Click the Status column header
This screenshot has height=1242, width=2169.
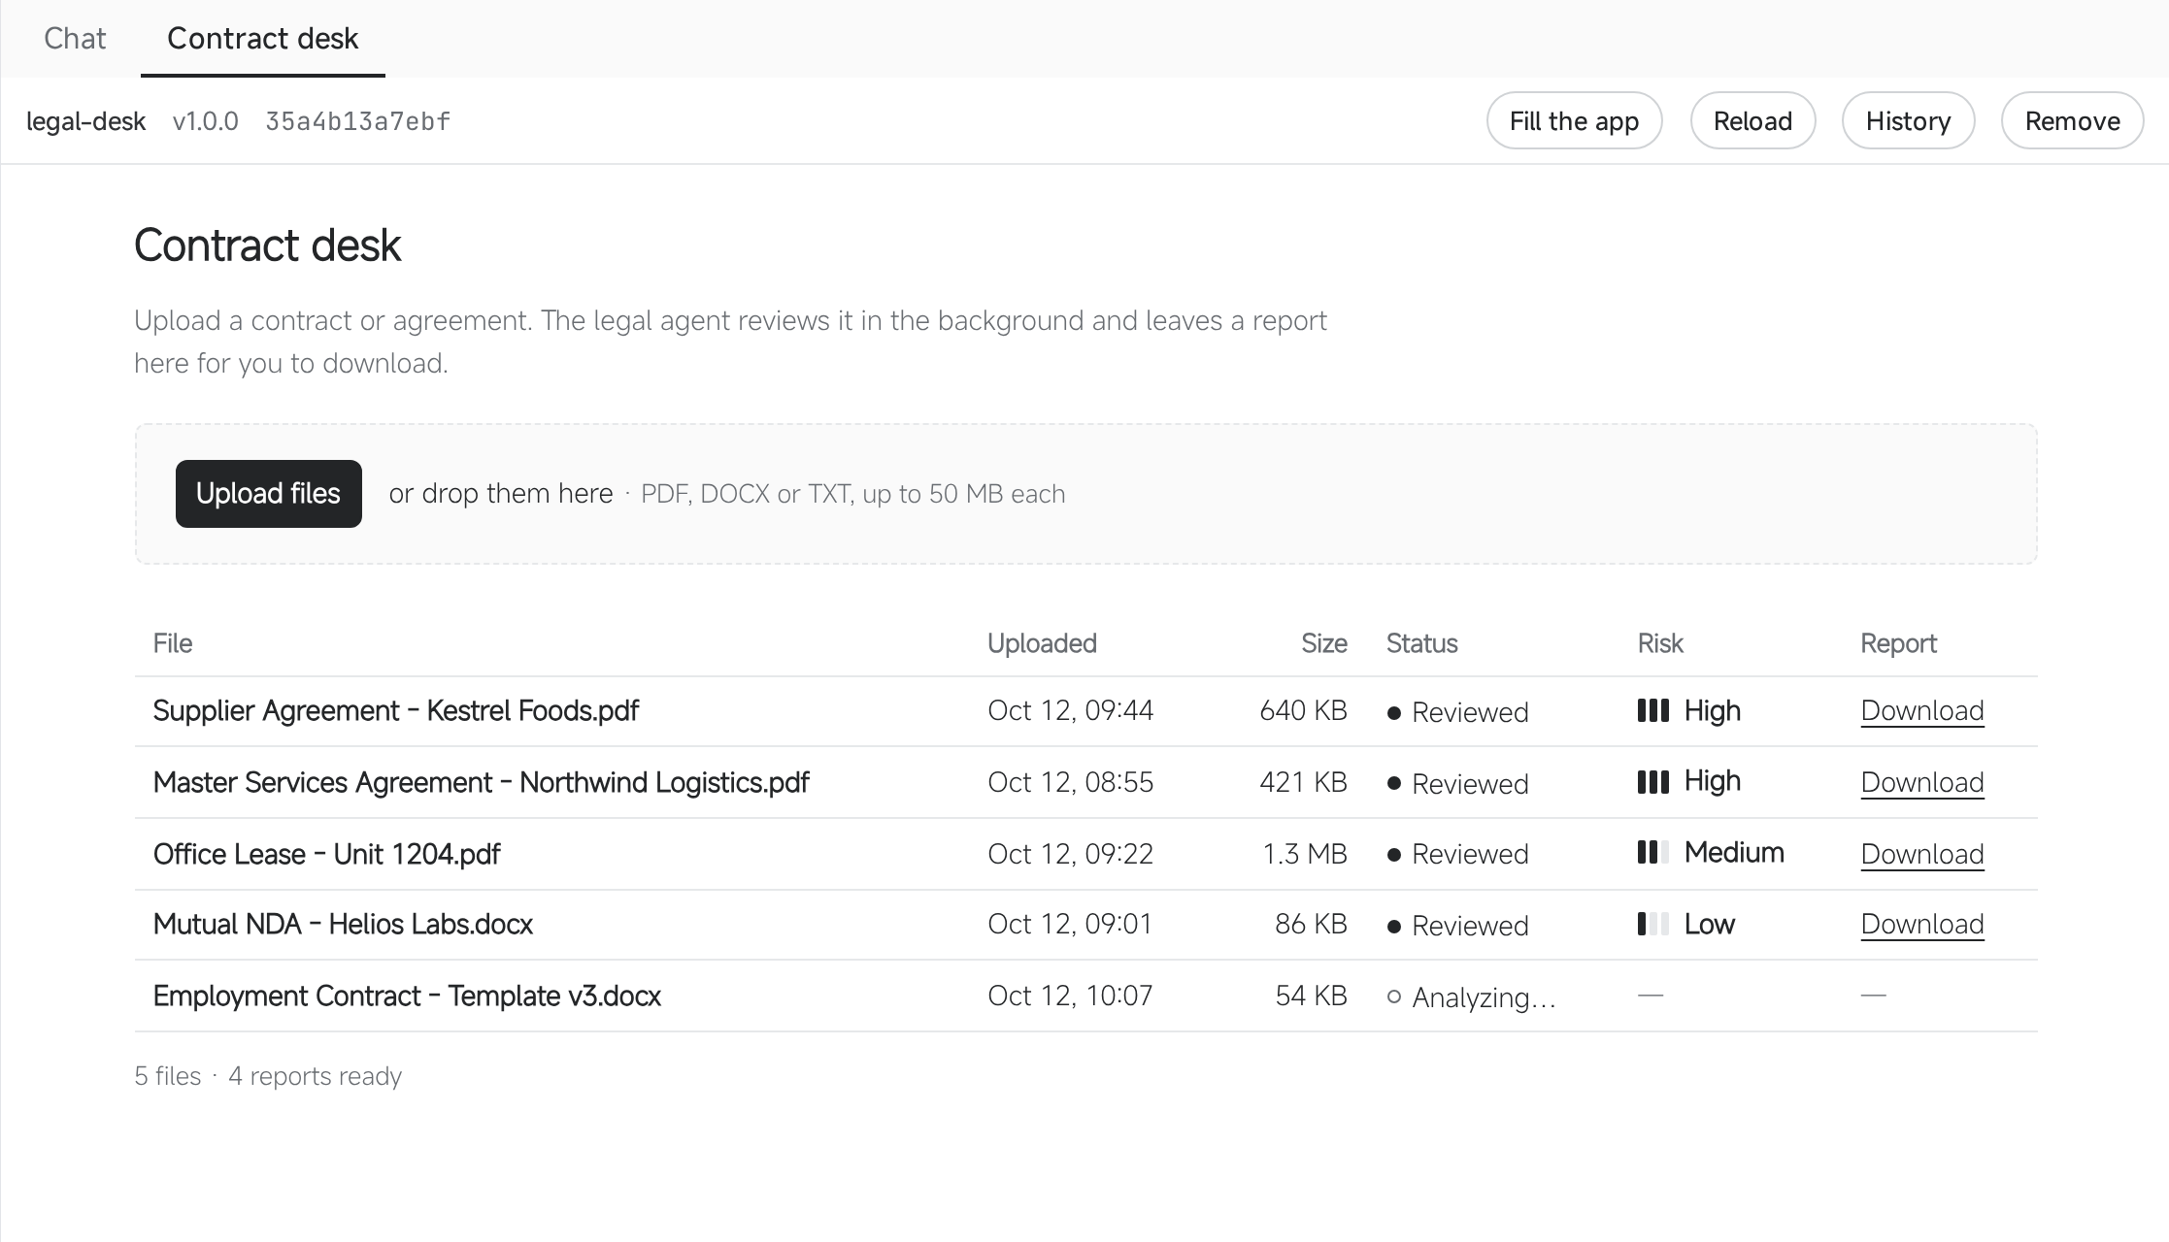pyautogui.click(x=1421, y=643)
